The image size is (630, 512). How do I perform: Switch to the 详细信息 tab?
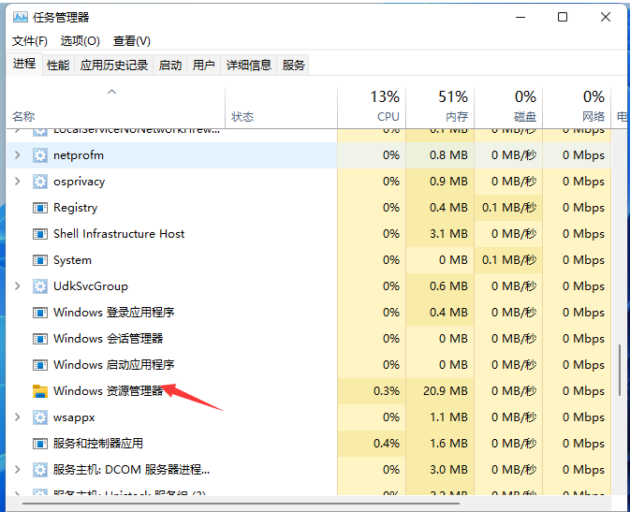click(248, 65)
